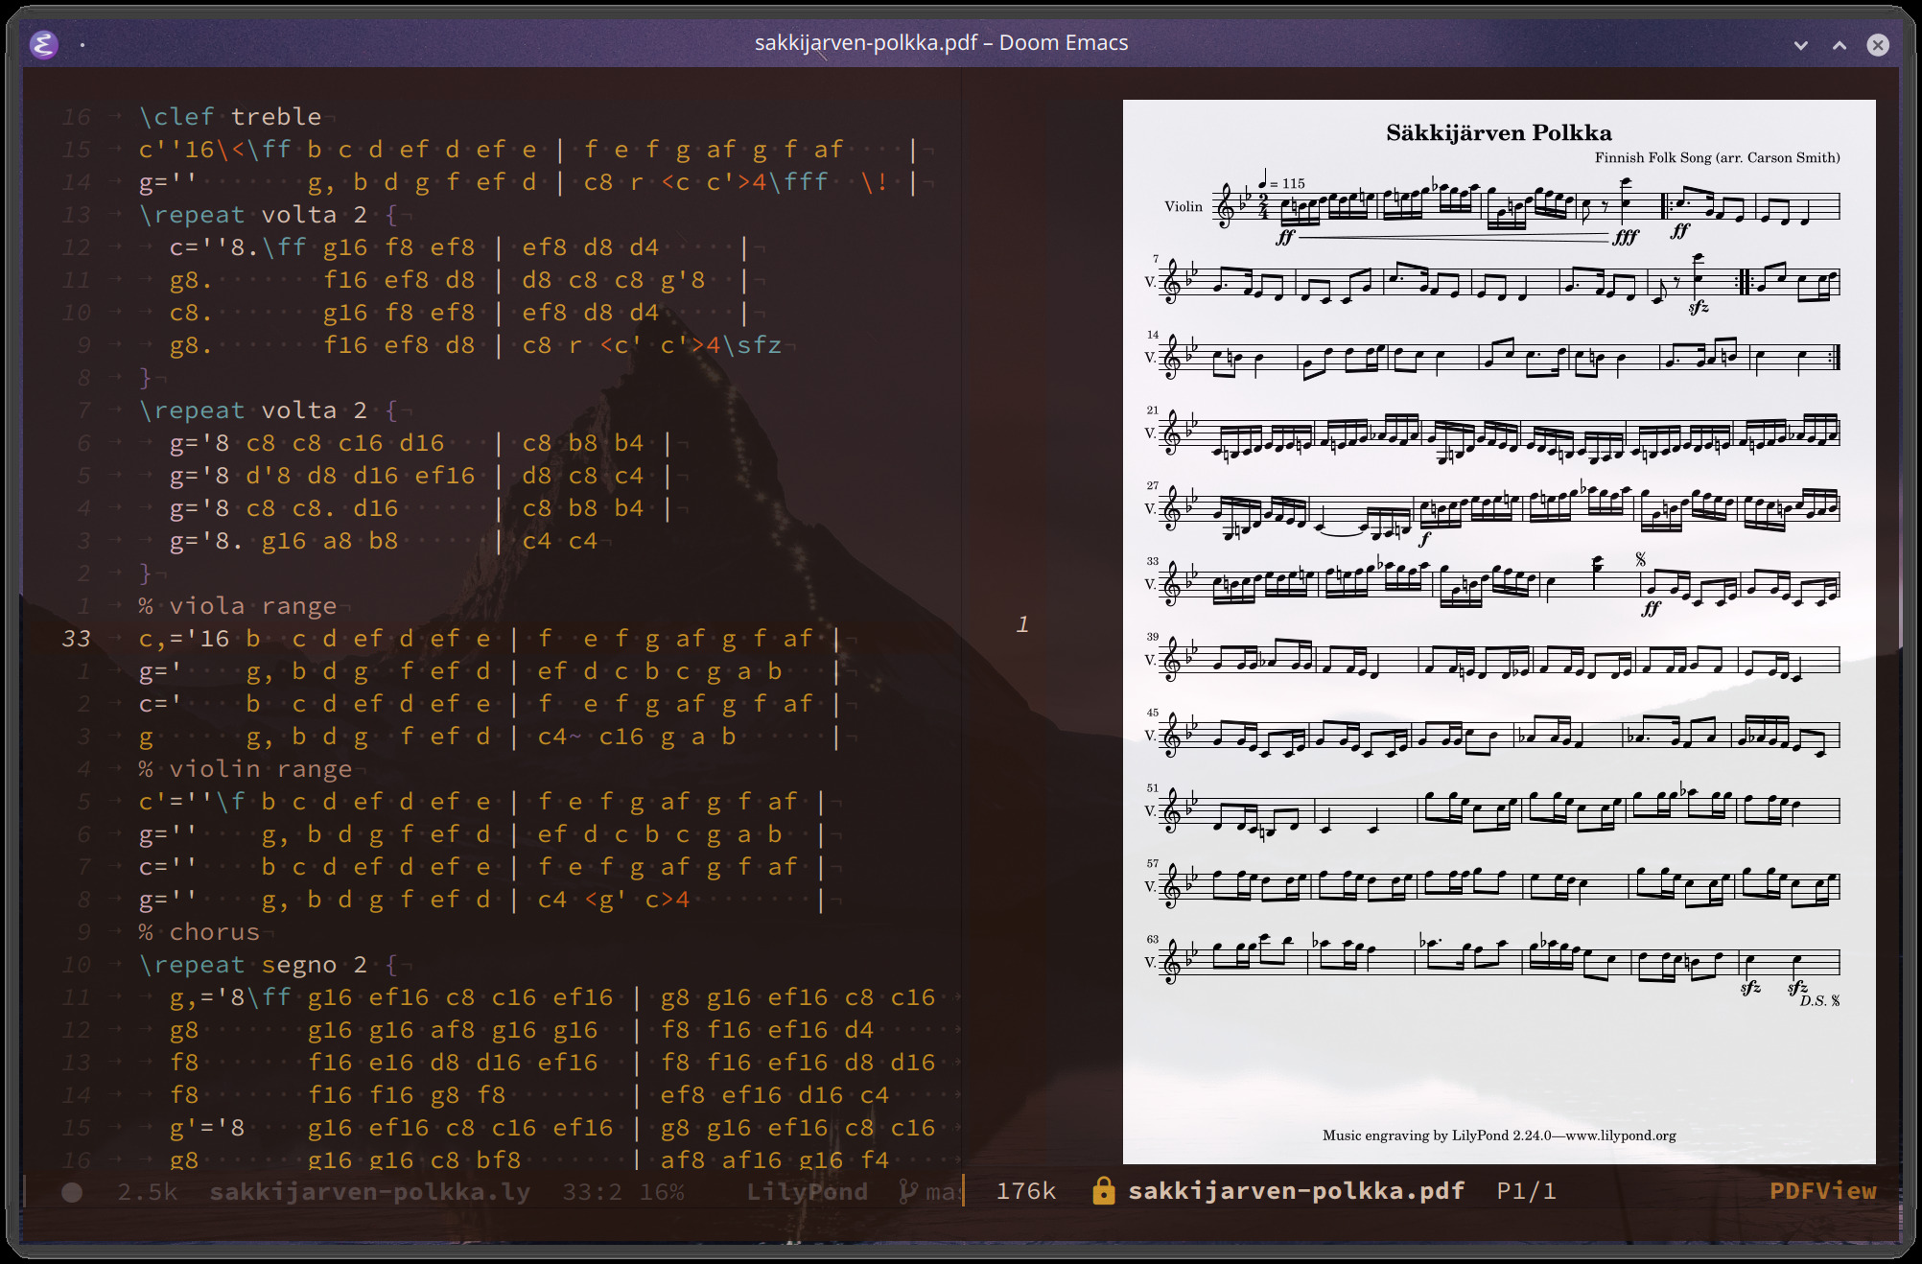Click the lock icon beside sakkijarven-polkka.pdf
Screen dimensions: 1922x1264
(x=1104, y=1191)
